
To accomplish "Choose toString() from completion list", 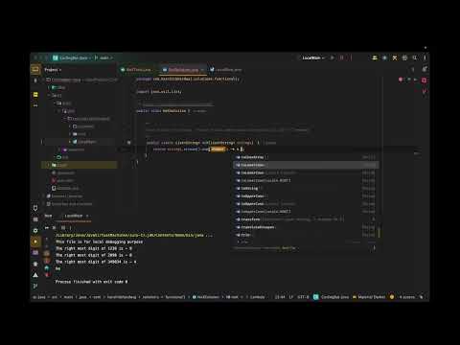I will click(x=306, y=188).
